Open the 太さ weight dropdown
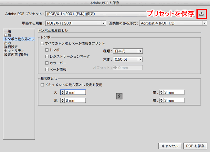Screen dimensions: 210x152 (x=128, y=59)
